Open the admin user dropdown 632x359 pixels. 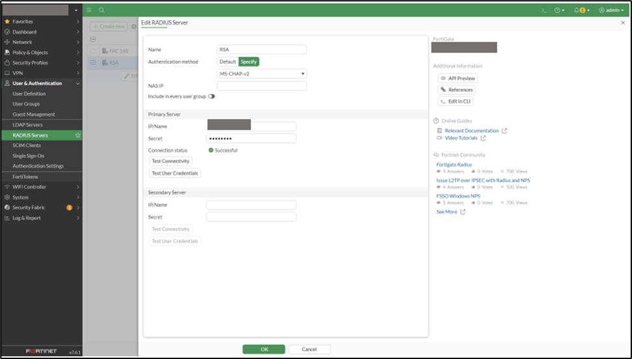click(x=612, y=10)
